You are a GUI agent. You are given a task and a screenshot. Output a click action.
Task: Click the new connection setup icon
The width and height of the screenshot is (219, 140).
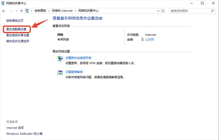(60, 59)
